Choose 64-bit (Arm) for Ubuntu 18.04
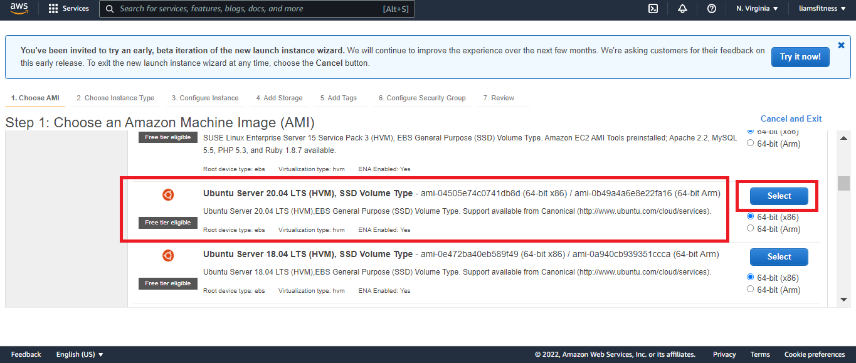This screenshot has height=363, width=856. (751, 290)
